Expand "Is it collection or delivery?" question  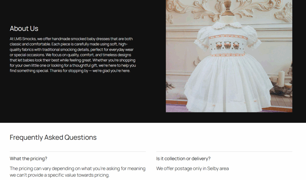(x=183, y=158)
